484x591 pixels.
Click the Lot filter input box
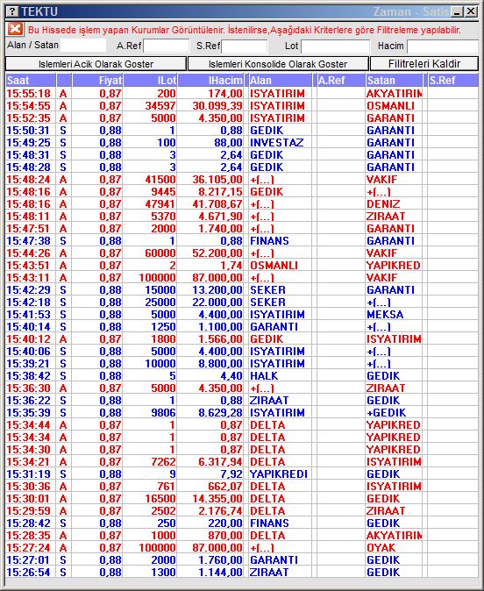[336, 46]
